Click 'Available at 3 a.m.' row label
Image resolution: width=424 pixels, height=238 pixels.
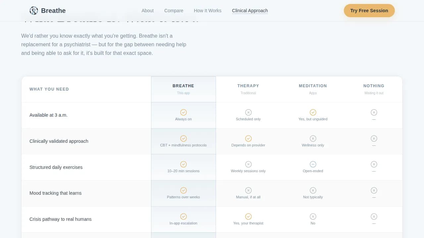click(48, 115)
